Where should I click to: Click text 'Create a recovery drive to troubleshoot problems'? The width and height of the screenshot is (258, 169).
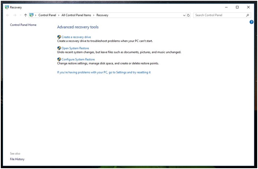pyautogui.click(x=88, y=41)
